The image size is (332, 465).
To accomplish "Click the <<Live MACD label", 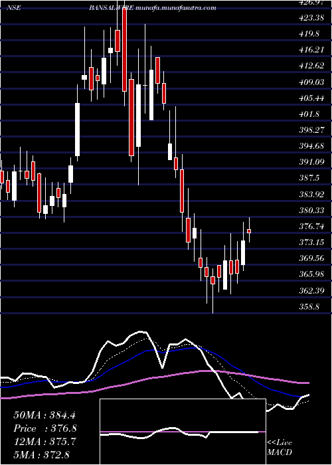I will [280, 448].
